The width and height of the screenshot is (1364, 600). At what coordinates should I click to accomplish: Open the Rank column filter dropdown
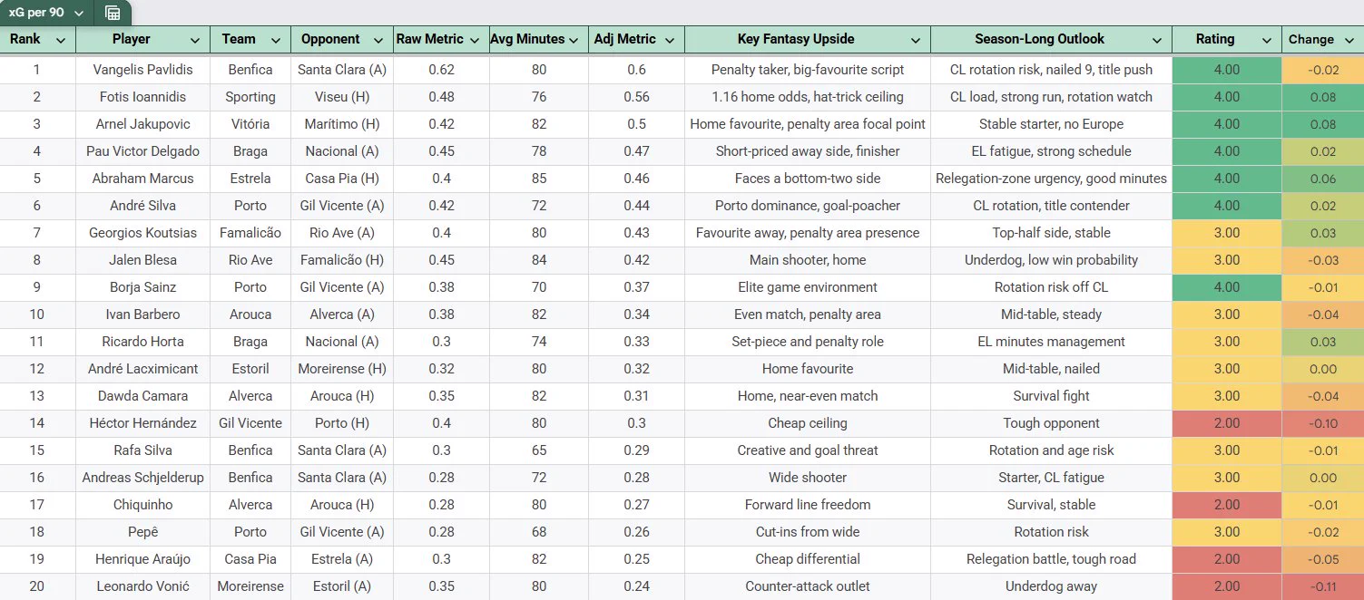[61, 40]
